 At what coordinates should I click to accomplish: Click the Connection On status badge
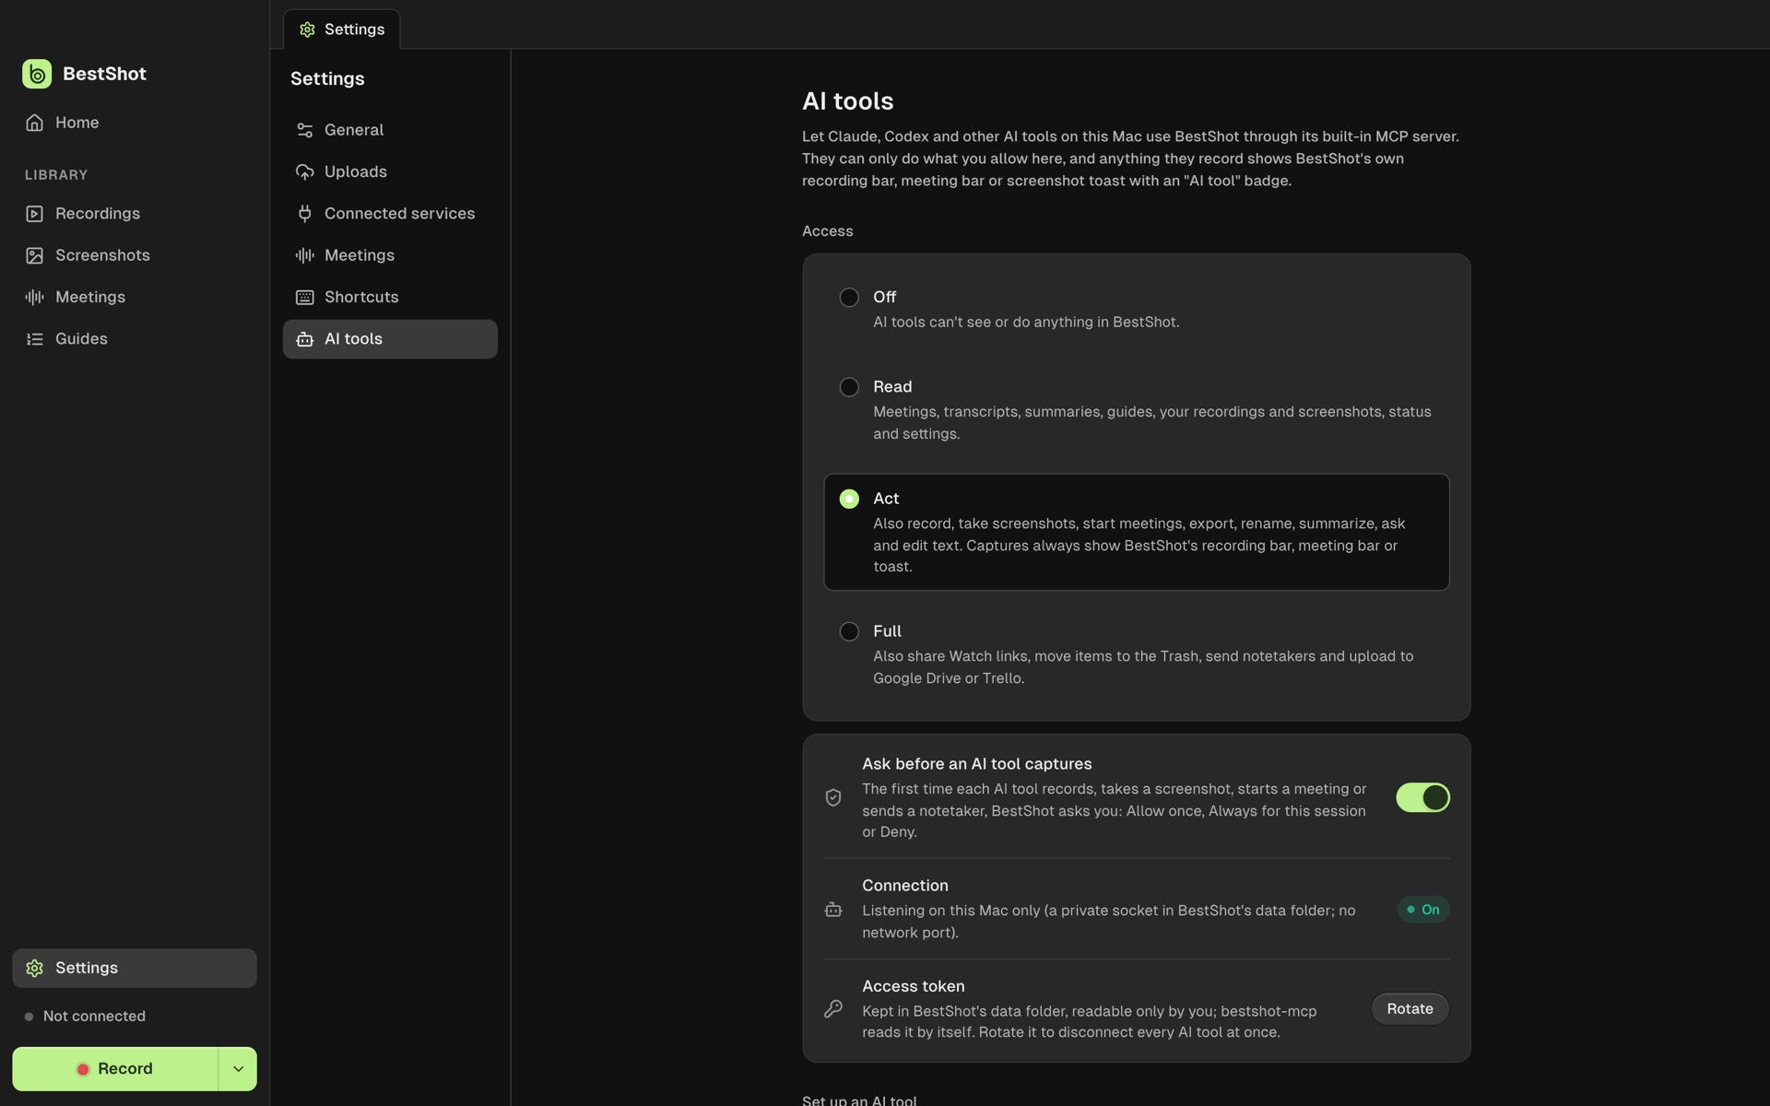point(1423,910)
